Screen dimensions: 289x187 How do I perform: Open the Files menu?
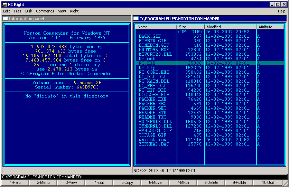17,11
